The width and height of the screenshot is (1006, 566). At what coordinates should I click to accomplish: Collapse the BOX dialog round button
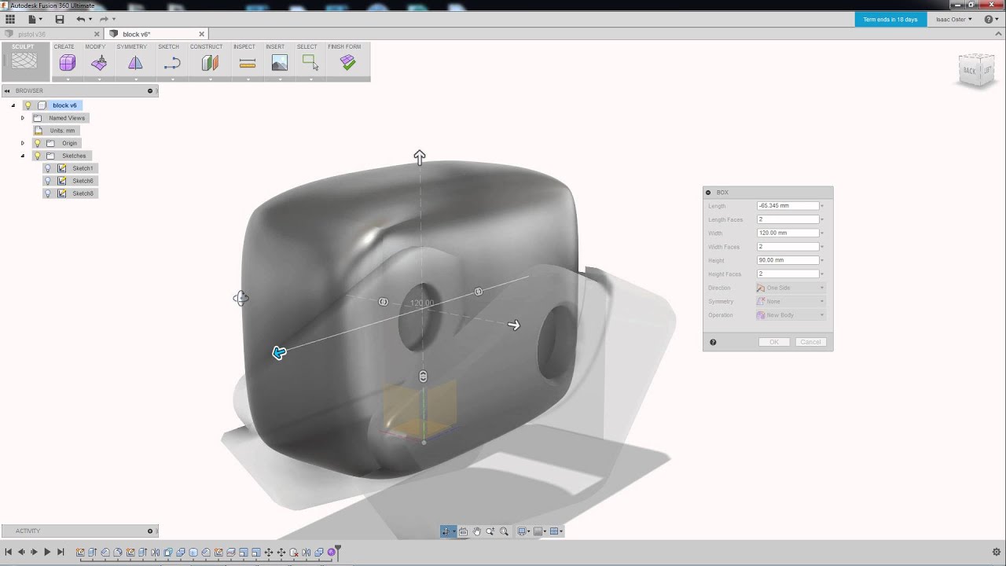coord(708,192)
